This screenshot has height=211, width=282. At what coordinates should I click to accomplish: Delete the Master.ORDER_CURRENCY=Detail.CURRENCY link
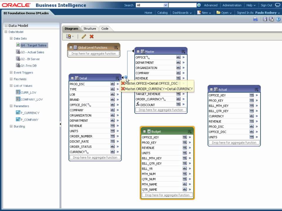tap(123, 89)
